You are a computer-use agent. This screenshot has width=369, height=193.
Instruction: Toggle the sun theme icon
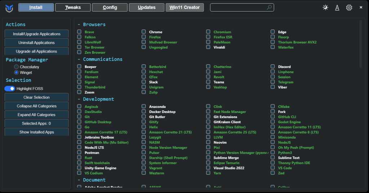point(325,8)
